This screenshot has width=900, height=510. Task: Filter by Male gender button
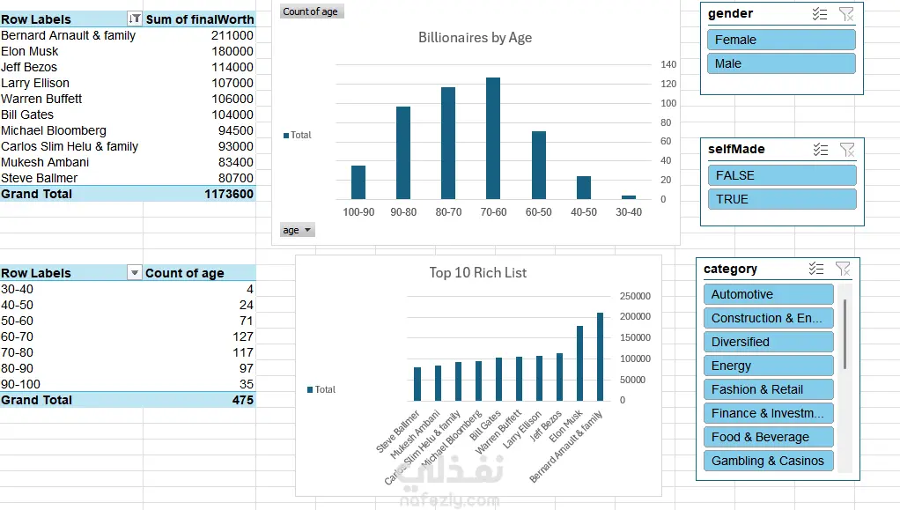click(781, 63)
